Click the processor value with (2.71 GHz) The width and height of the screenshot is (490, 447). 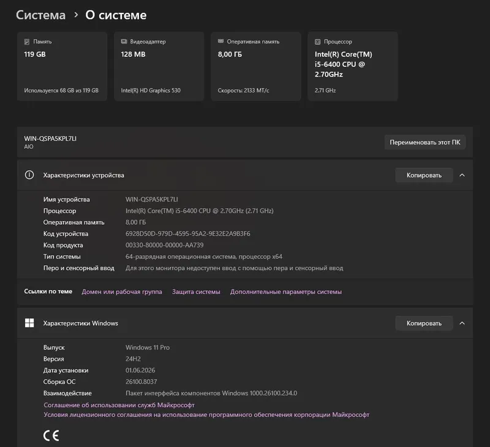tap(200, 211)
